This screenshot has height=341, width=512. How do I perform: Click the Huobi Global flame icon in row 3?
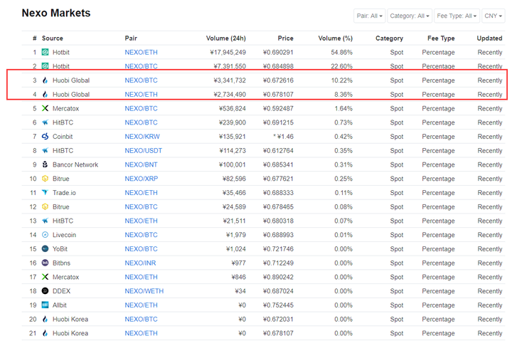point(45,80)
